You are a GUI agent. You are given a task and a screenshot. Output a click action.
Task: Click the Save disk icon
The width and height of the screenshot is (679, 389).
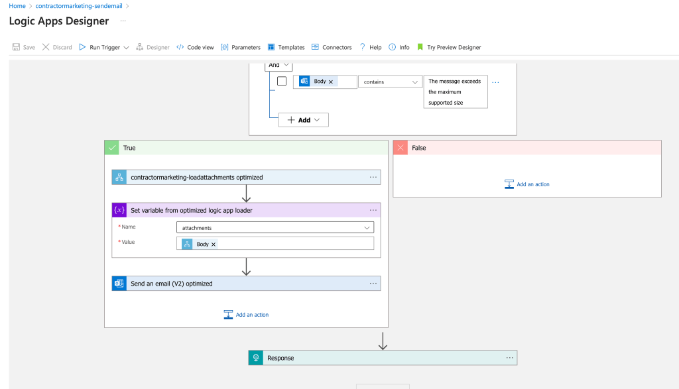[16, 47]
